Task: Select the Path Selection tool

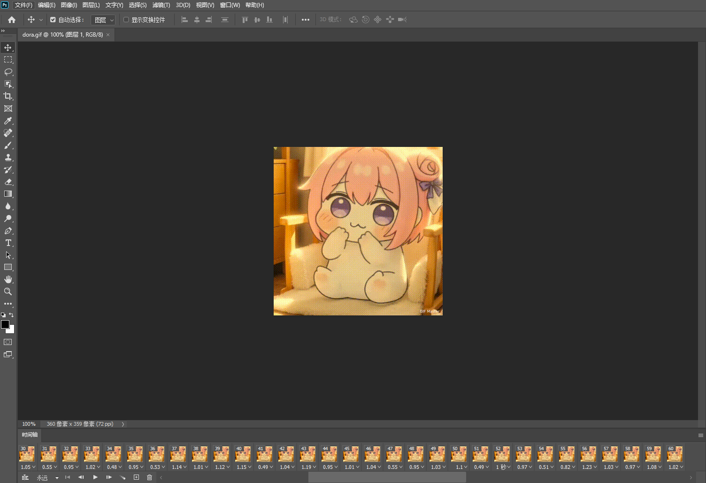Action: pyautogui.click(x=8, y=255)
